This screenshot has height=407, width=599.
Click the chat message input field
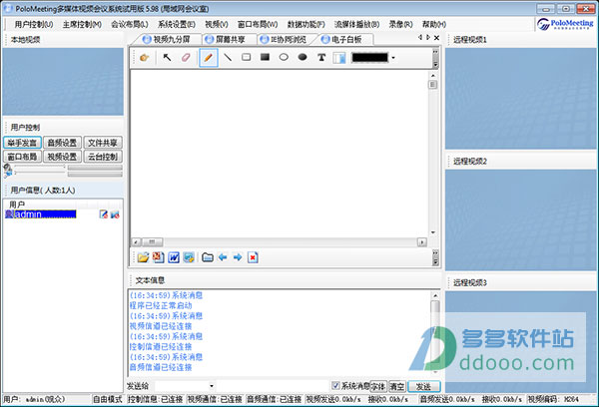[x=274, y=386]
